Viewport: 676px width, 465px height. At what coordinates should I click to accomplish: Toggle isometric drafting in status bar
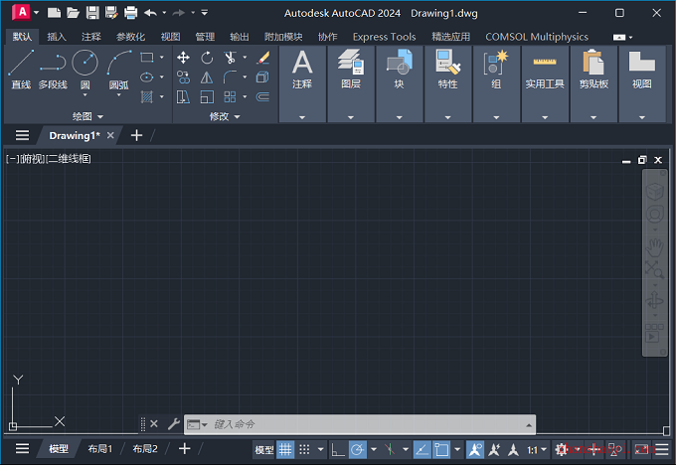coord(390,449)
